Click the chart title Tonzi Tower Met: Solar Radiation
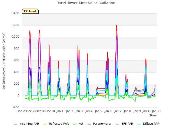This screenshot has width=173, height=129. pyautogui.click(x=86, y=3)
